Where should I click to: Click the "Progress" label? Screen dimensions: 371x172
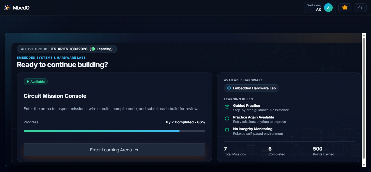31,122
